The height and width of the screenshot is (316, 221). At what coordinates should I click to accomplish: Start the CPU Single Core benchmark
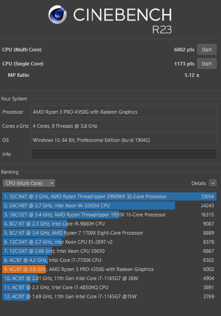(x=207, y=64)
